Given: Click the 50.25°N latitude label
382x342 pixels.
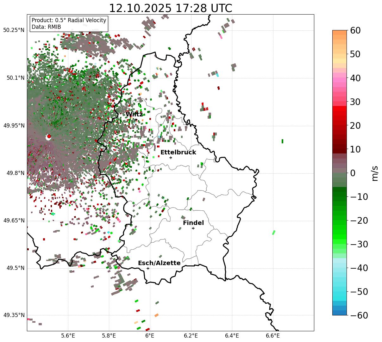Looking at the screenshot, I should coord(14,30).
